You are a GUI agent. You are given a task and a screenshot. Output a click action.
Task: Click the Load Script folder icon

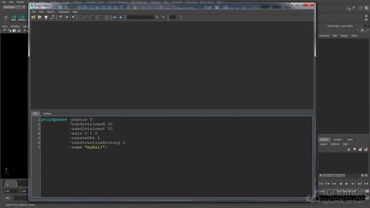(x=33, y=17)
